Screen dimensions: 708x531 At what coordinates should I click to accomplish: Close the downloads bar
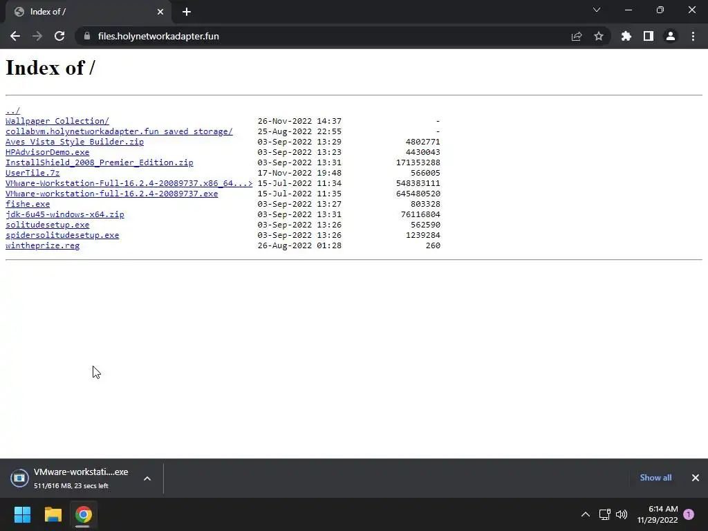(696, 478)
